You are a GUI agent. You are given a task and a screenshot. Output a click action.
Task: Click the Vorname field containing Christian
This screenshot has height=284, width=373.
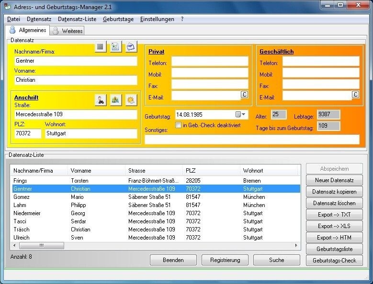76,80
